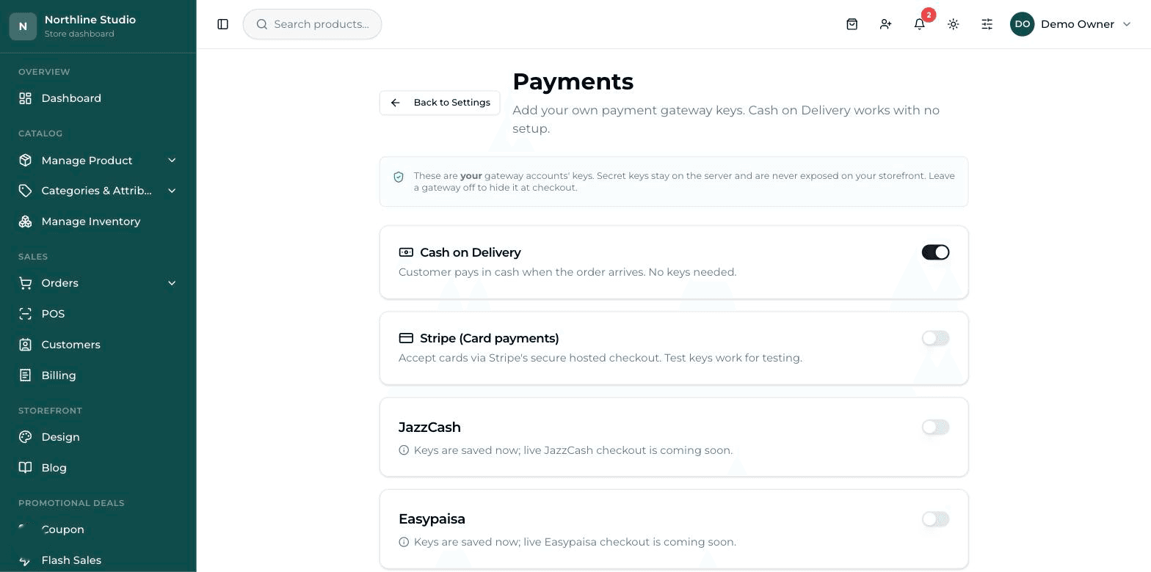
Task: Click the Cash on Delivery title
Action: click(471, 252)
